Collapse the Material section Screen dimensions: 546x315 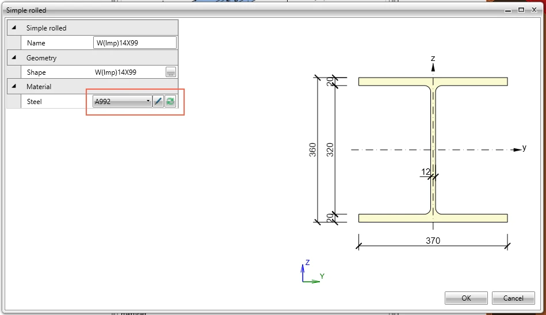14,86
